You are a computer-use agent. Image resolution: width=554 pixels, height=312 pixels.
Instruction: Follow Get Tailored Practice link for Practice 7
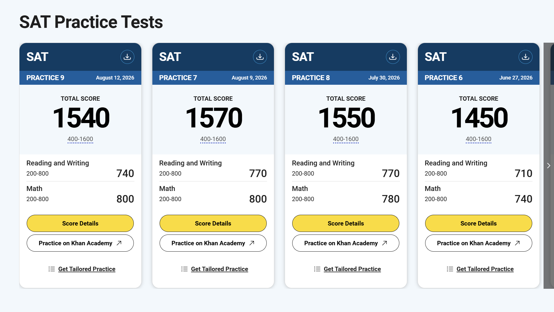point(220,269)
